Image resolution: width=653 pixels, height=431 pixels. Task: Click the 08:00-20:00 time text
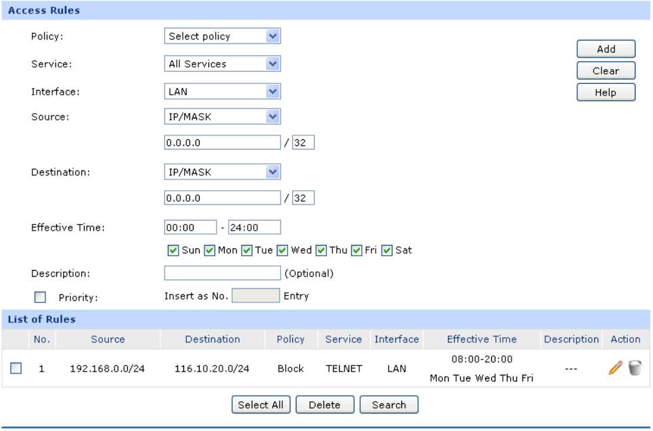482,359
